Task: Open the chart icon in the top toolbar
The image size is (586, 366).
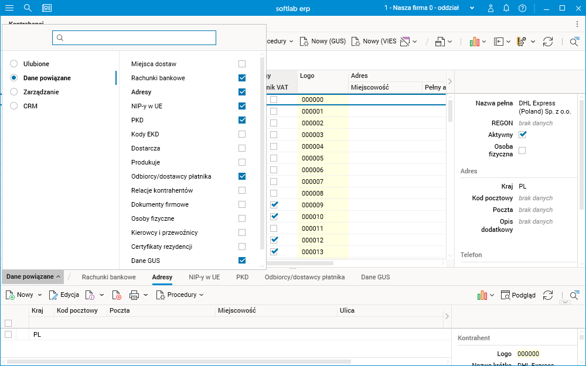Action: click(474, 42)
